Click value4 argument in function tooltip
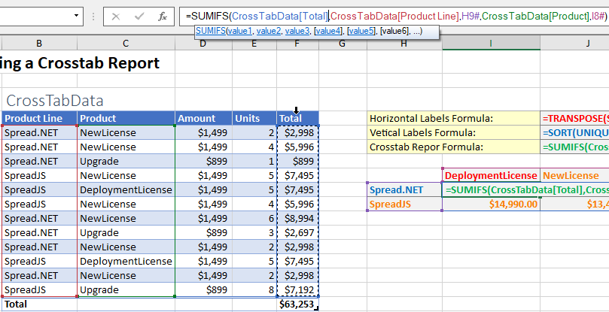The height and width of the screenshot is (312, 609). point(328,31)
